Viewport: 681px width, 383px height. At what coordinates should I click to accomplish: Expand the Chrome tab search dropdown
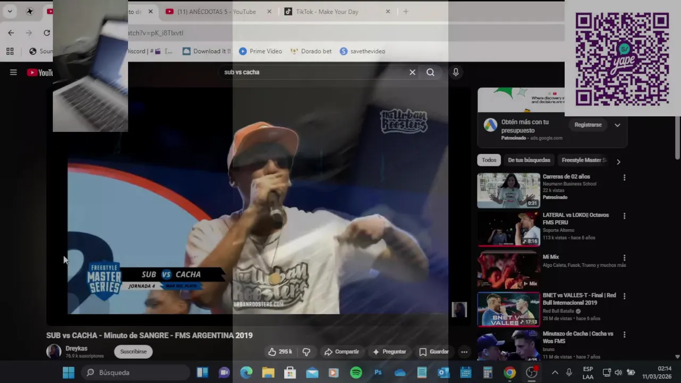[x=10, y=12]
